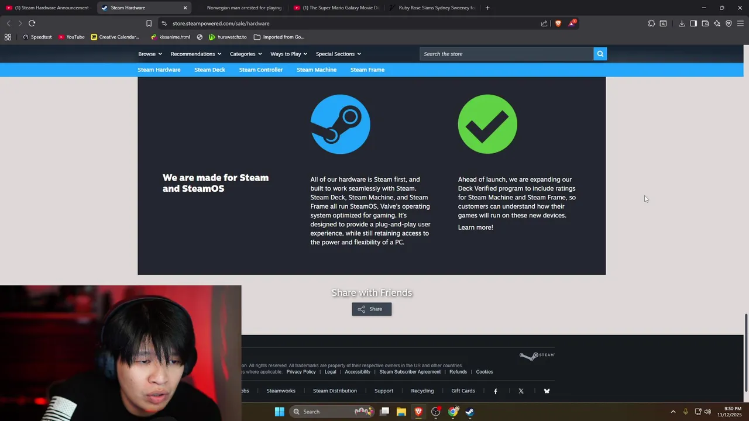Follow the Learn more! link
Viewport: 749px width, 421px height.
476,227
